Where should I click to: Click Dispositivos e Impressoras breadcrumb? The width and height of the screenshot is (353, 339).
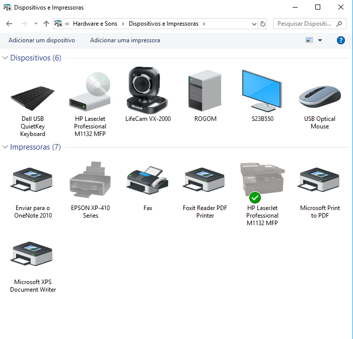point(164,24)
